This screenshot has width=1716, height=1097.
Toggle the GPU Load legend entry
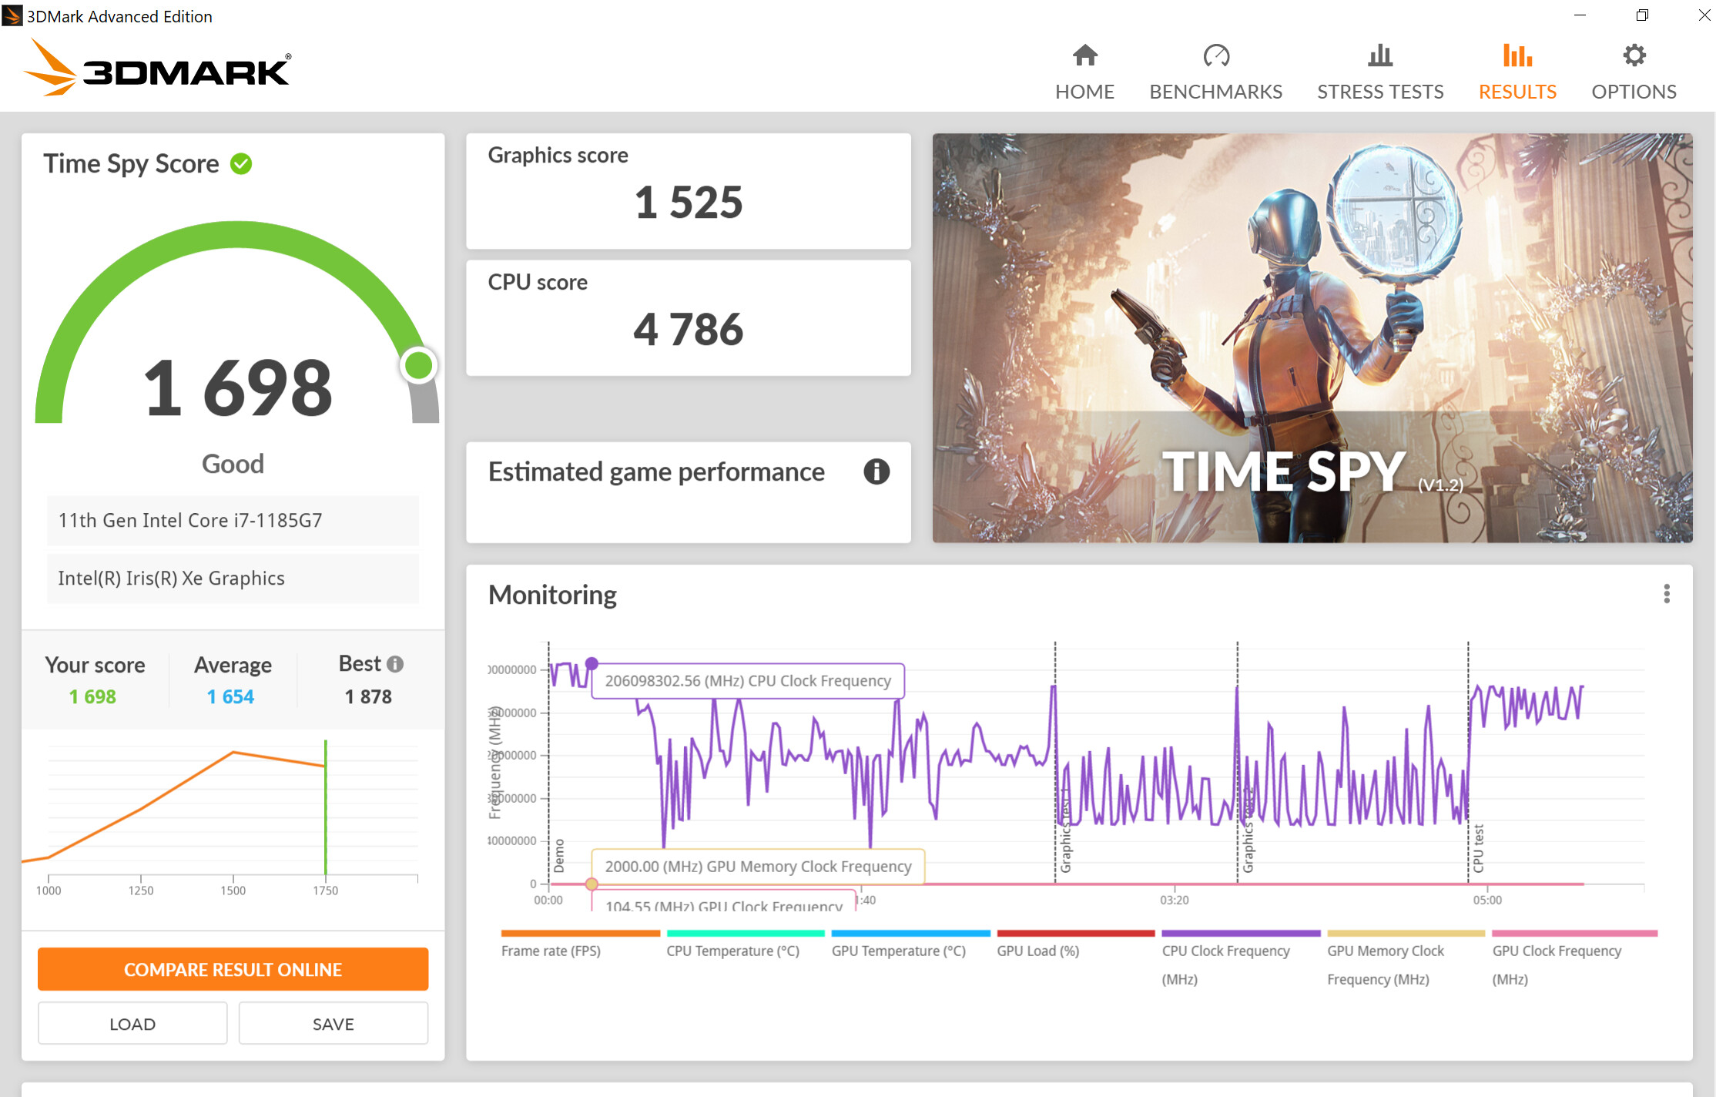[1037, 951]
